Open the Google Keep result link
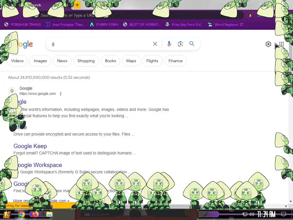The image size is (293, 220). [x=30, y=146]
